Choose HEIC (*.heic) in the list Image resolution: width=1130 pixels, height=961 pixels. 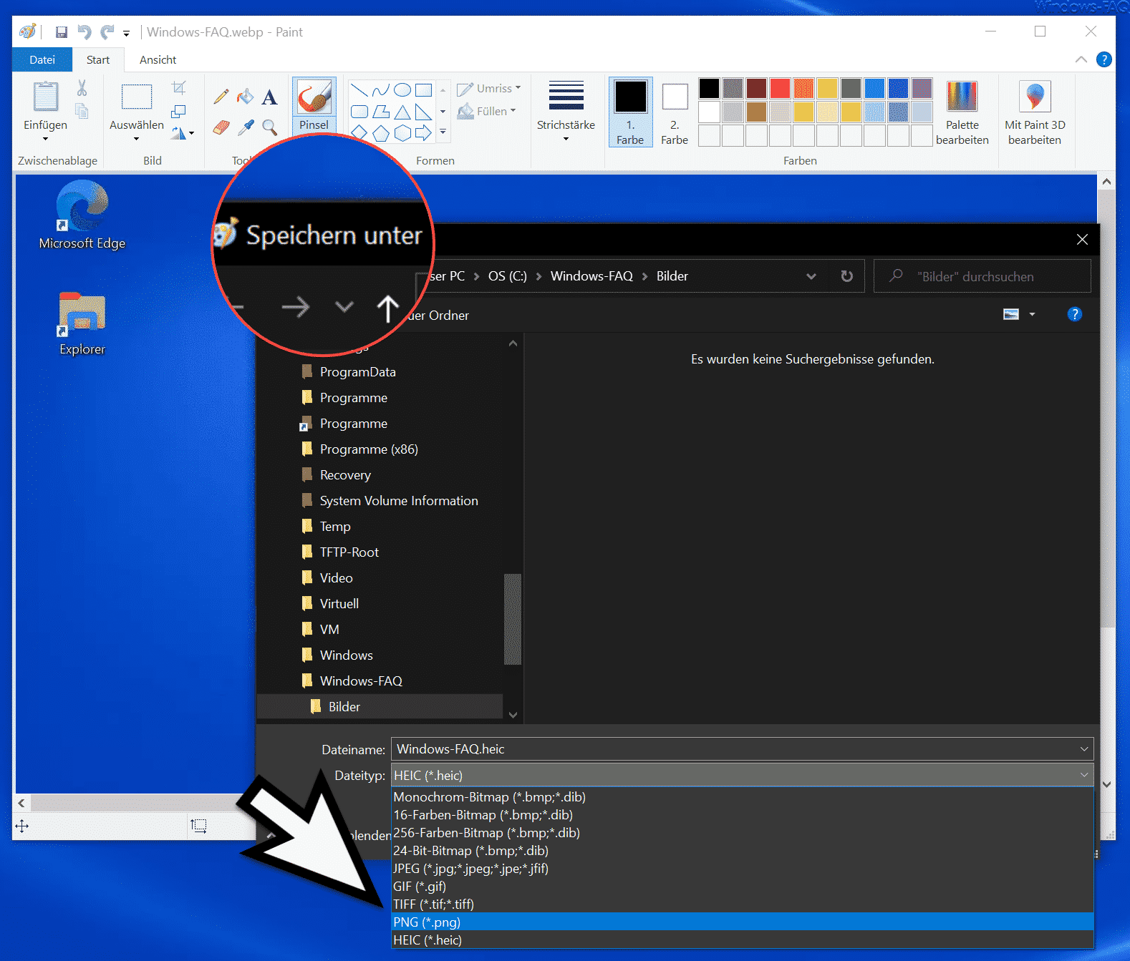(743, 940)
